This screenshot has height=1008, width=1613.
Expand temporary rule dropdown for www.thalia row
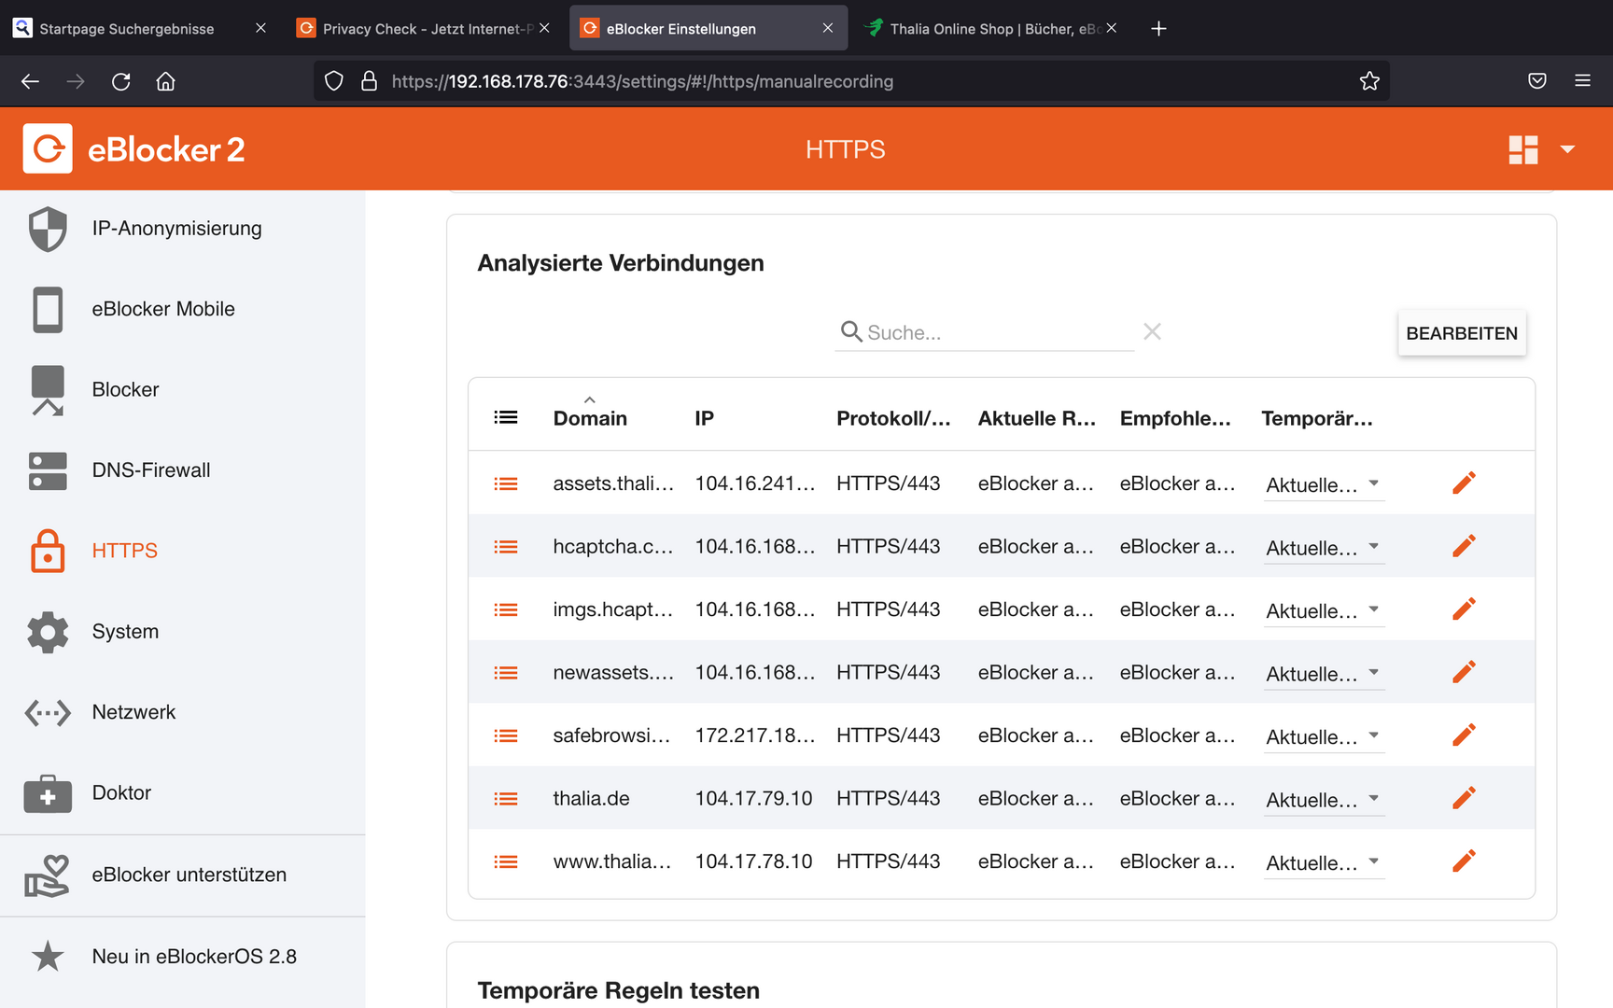pyautogui.click(x=1323, y=862)
